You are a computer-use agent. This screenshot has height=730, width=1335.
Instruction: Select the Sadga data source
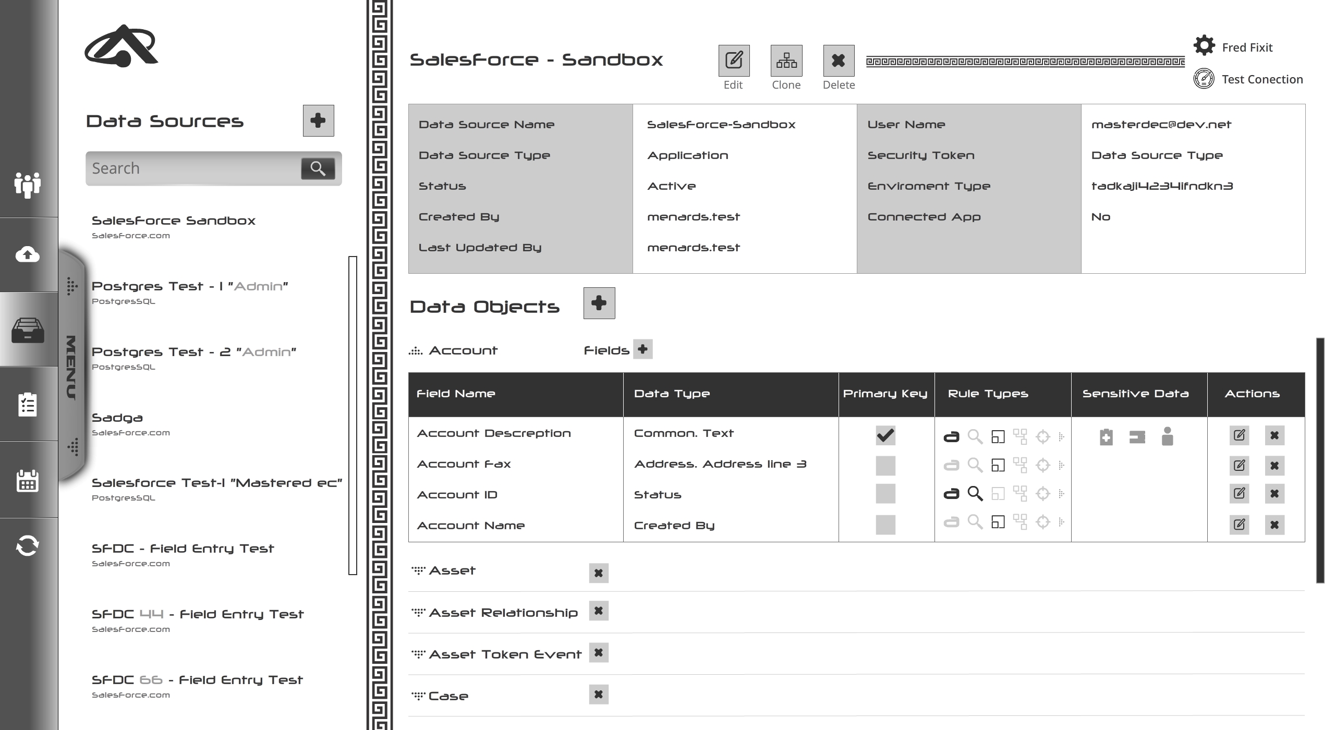point(117,418)
